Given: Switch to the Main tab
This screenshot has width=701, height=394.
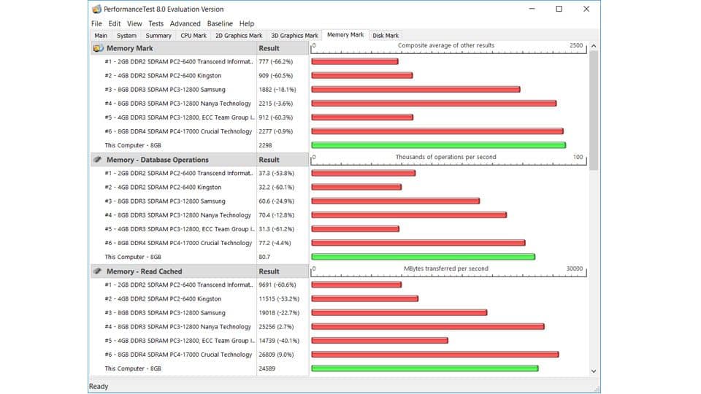Looking at the screenshot, I should pos(101,35).
